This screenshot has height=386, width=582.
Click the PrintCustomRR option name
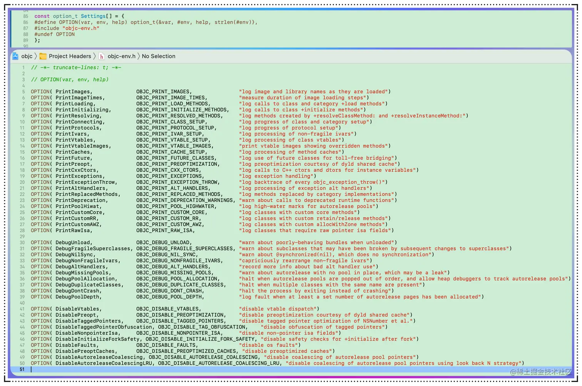(76, 218)
